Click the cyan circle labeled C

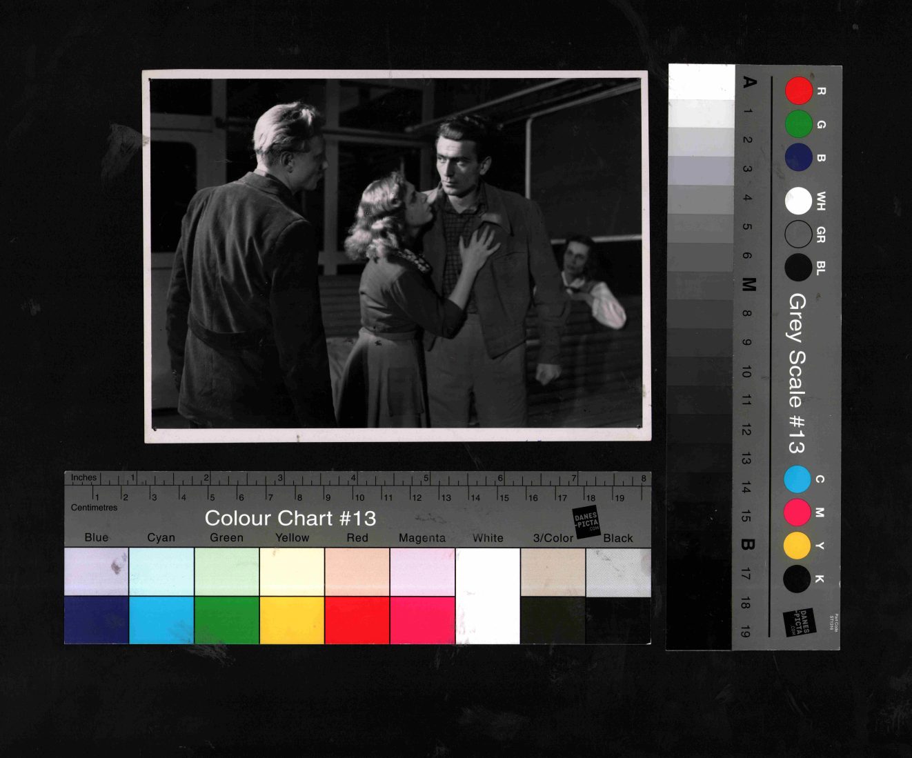tap(797, 479)
